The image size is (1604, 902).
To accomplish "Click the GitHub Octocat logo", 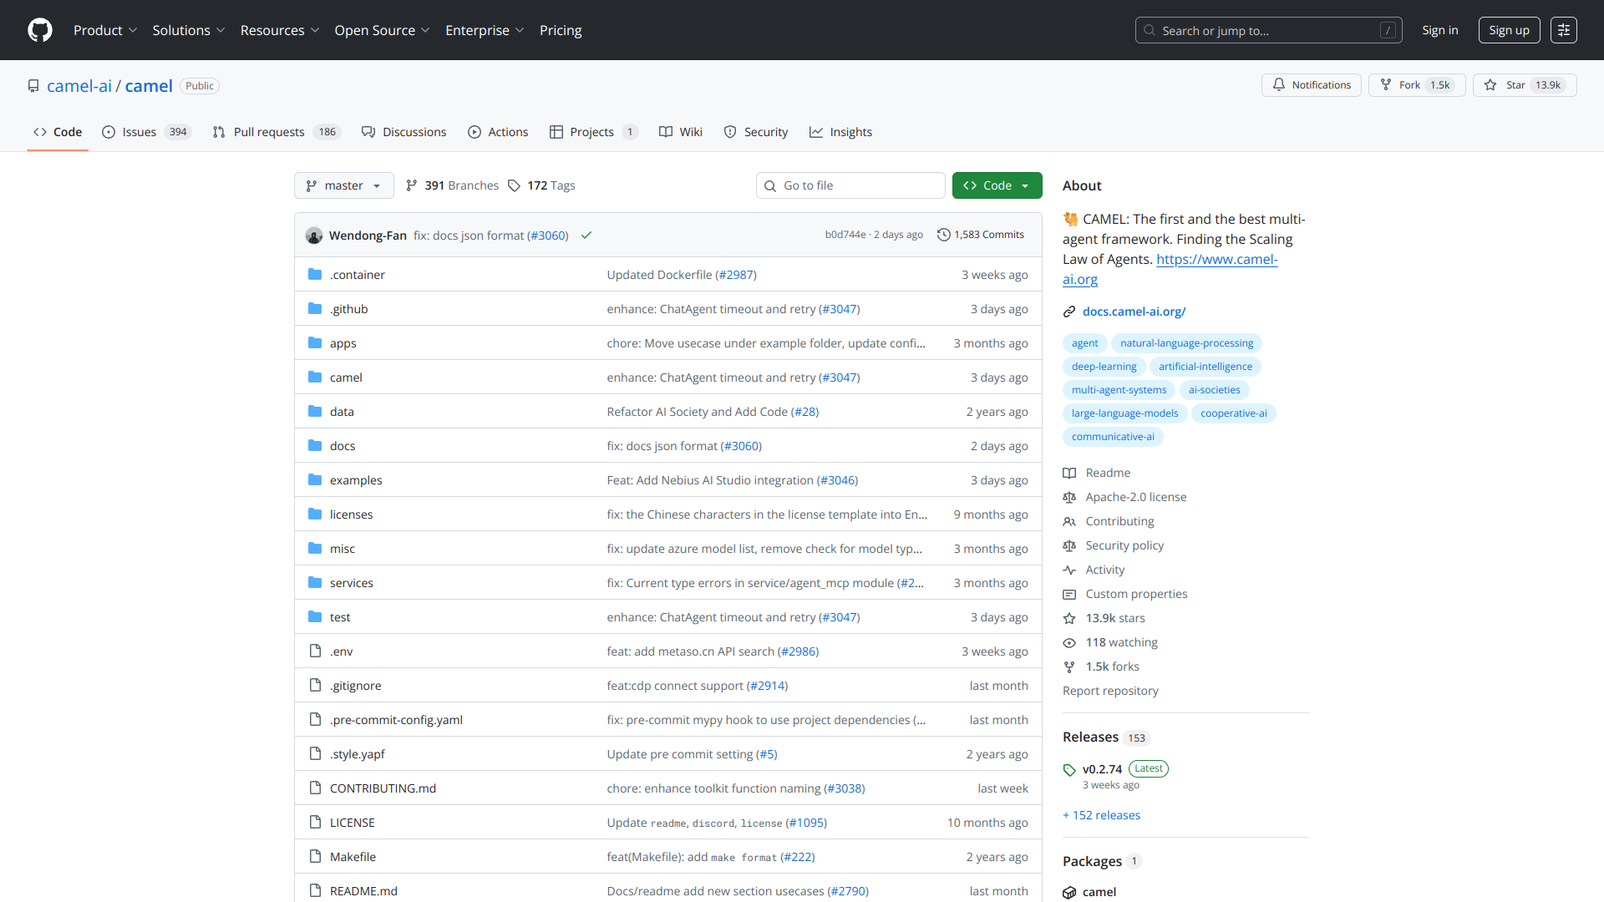I will 39,30.
